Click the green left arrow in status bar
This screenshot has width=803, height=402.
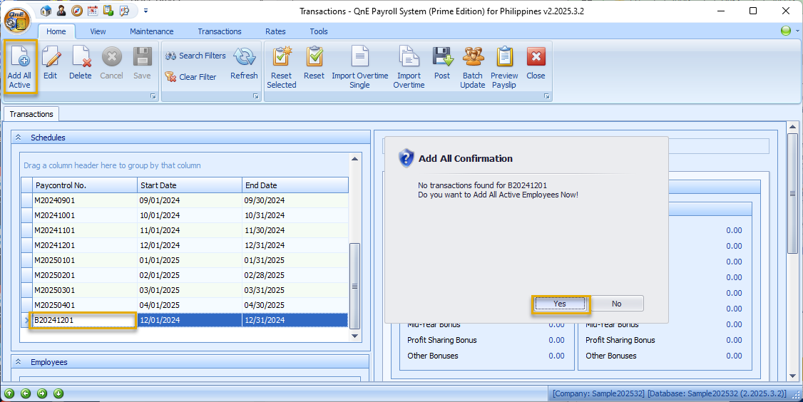click(x=26, y=394)
